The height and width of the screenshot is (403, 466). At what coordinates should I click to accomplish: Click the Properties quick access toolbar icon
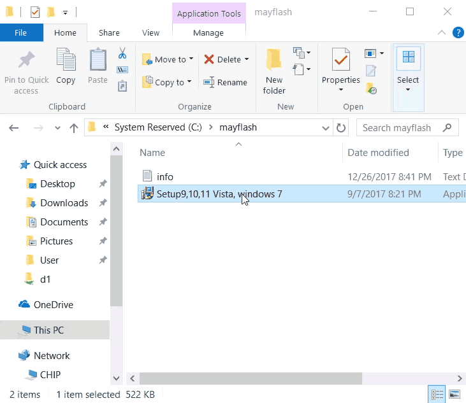[x=35, y=12]
